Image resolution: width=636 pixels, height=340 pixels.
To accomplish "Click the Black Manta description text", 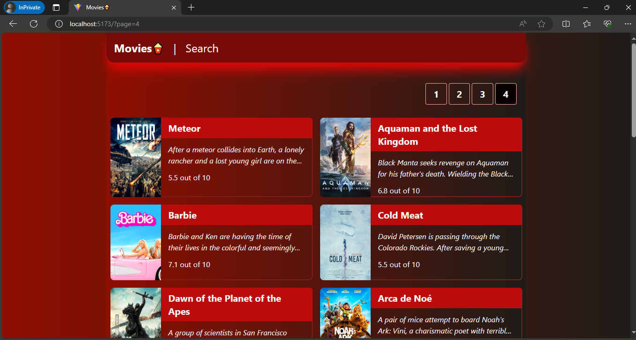I will (x=446, y=169).
